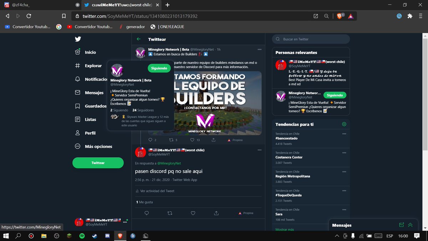428x241 pixels.
Task: Open more options of Mineglory tweet
Action: [260, 49]
